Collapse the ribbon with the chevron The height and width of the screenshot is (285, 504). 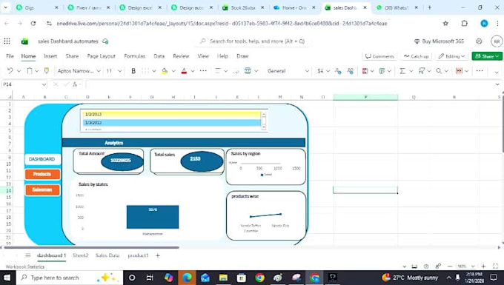pyautogui.click(x=497, y=72)
